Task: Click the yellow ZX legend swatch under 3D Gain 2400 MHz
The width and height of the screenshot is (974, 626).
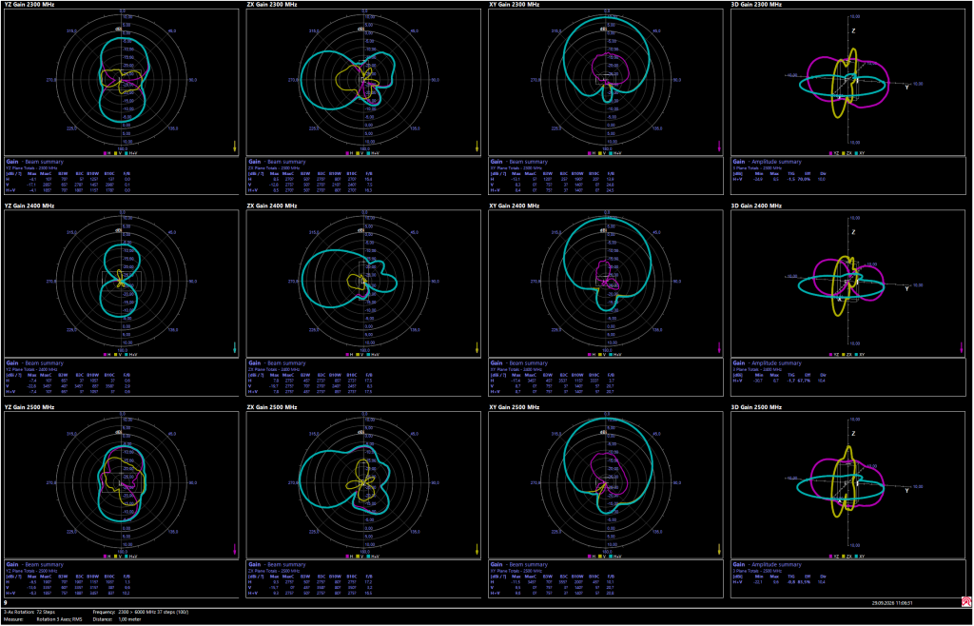Action: pos(843,354)
